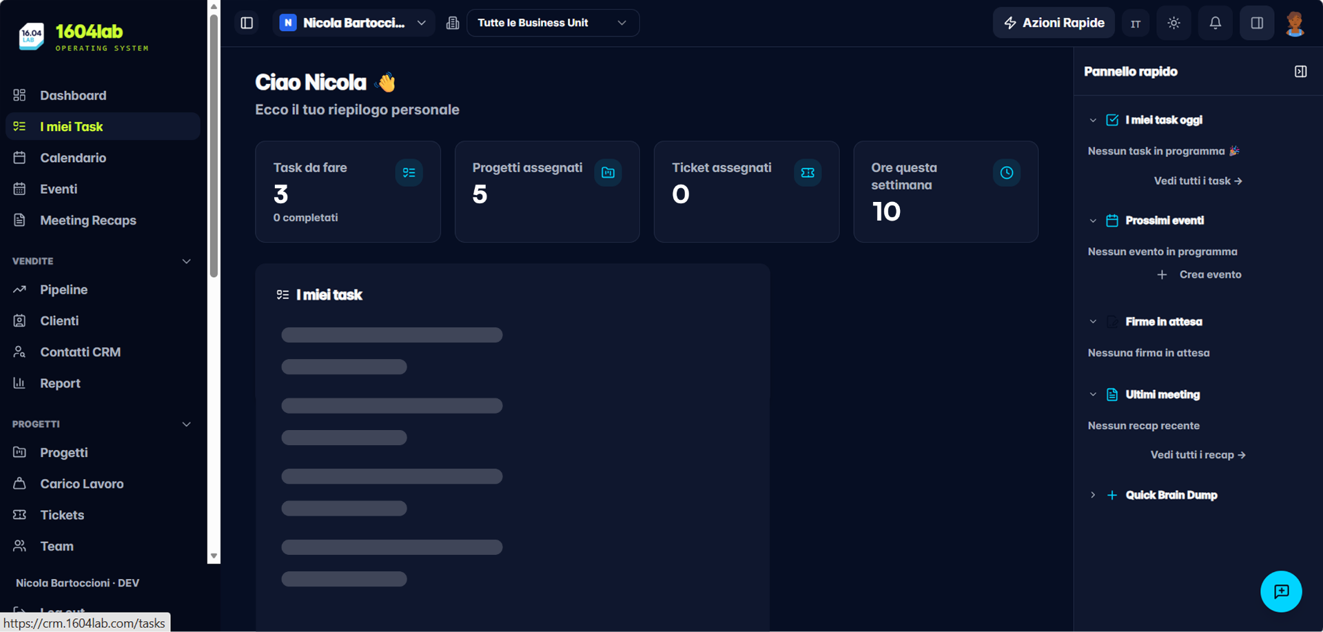Click the Progetti assegnati folder icon

[x=608, y=173]
